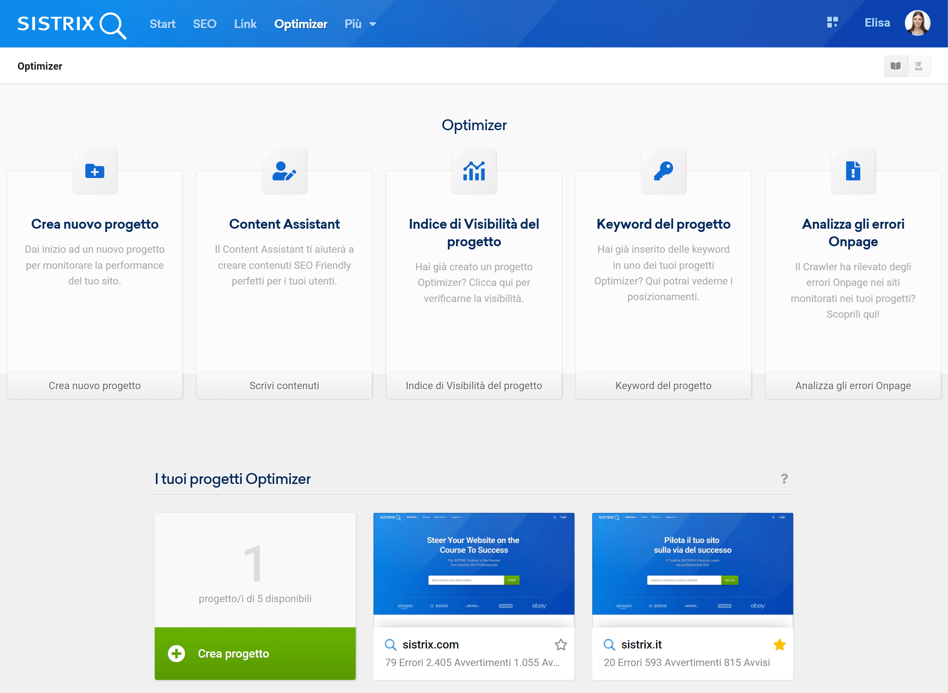The height and width of the screenshot is (693, 948).
Task: Star sistrix.com as favorite
Action: [x=560, y=644]
